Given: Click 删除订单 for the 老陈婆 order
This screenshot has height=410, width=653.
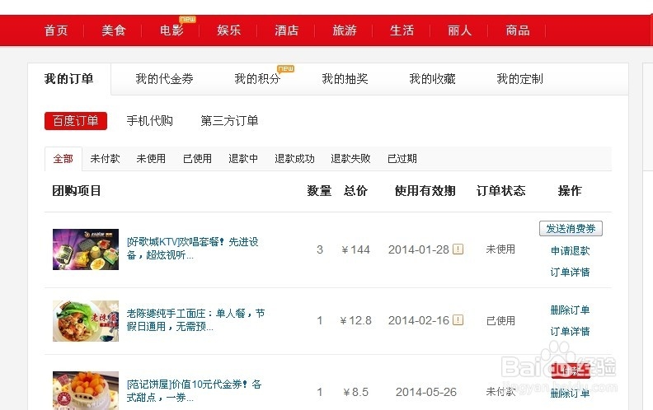Looking at the screenshot, I should click(x=570, y=310).
